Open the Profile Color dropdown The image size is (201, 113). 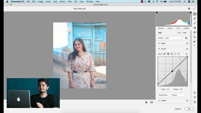click(x=173, y=38)
